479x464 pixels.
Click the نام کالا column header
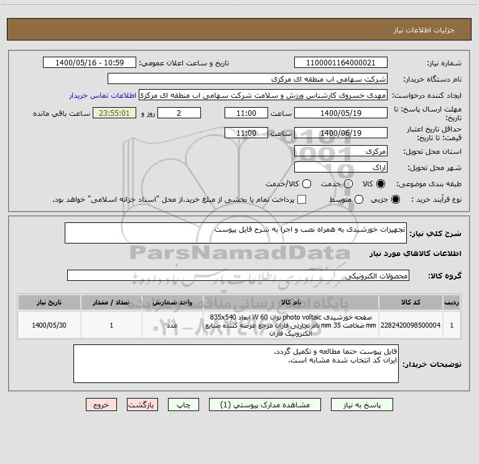(x=291, y=302)
